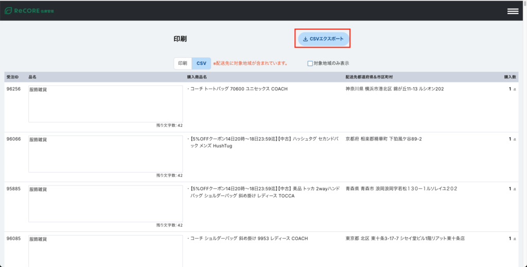Image resolution: width=527 pixels, height=267 pixels.
Task: Click the 受注ID column header
Action: (12, 77)
